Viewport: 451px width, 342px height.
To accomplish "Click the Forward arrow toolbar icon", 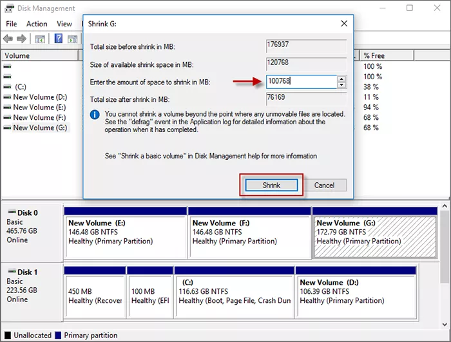I will click(x=21, y=38).
